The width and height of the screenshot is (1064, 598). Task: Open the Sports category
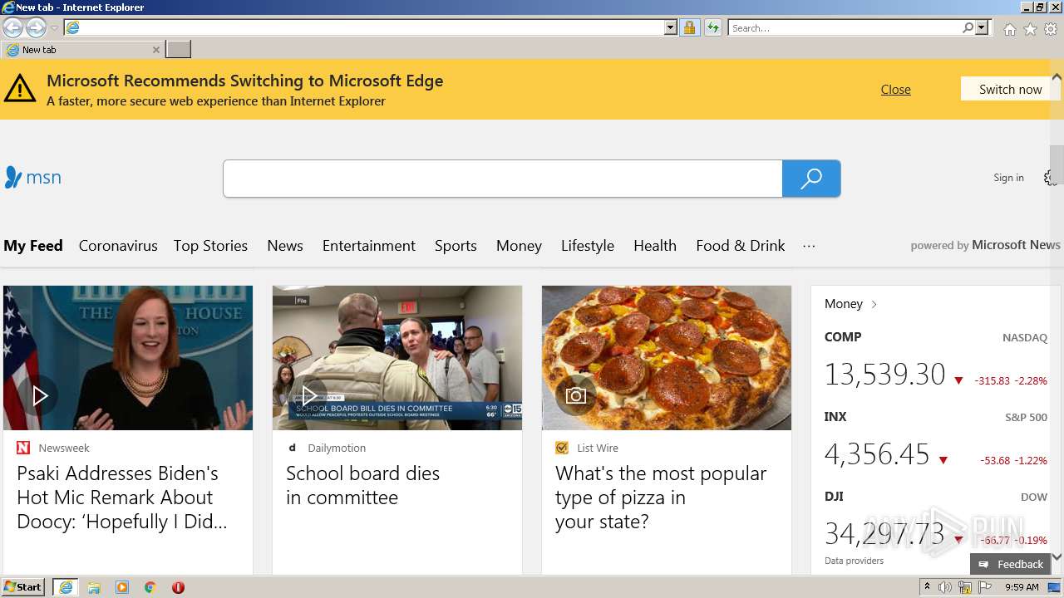coord(456,246)
